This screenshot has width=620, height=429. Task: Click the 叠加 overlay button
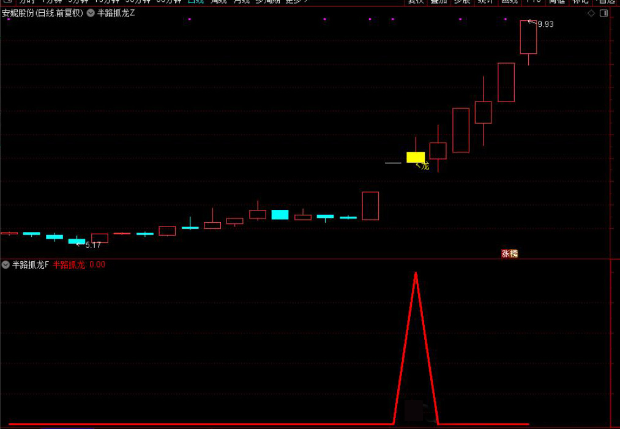coord(439,1)
